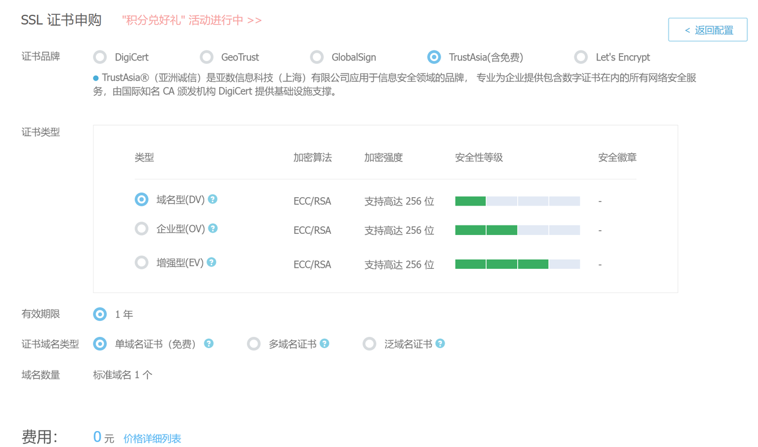Click ECC/RSA in the 增强型(EV) row
This screenshot has width=758, height=447.
[312, 265]
